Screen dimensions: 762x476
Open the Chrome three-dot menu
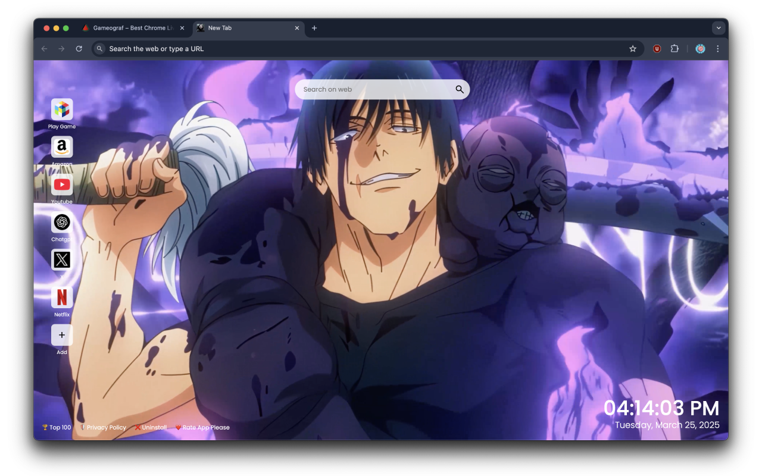coord(718,49)
